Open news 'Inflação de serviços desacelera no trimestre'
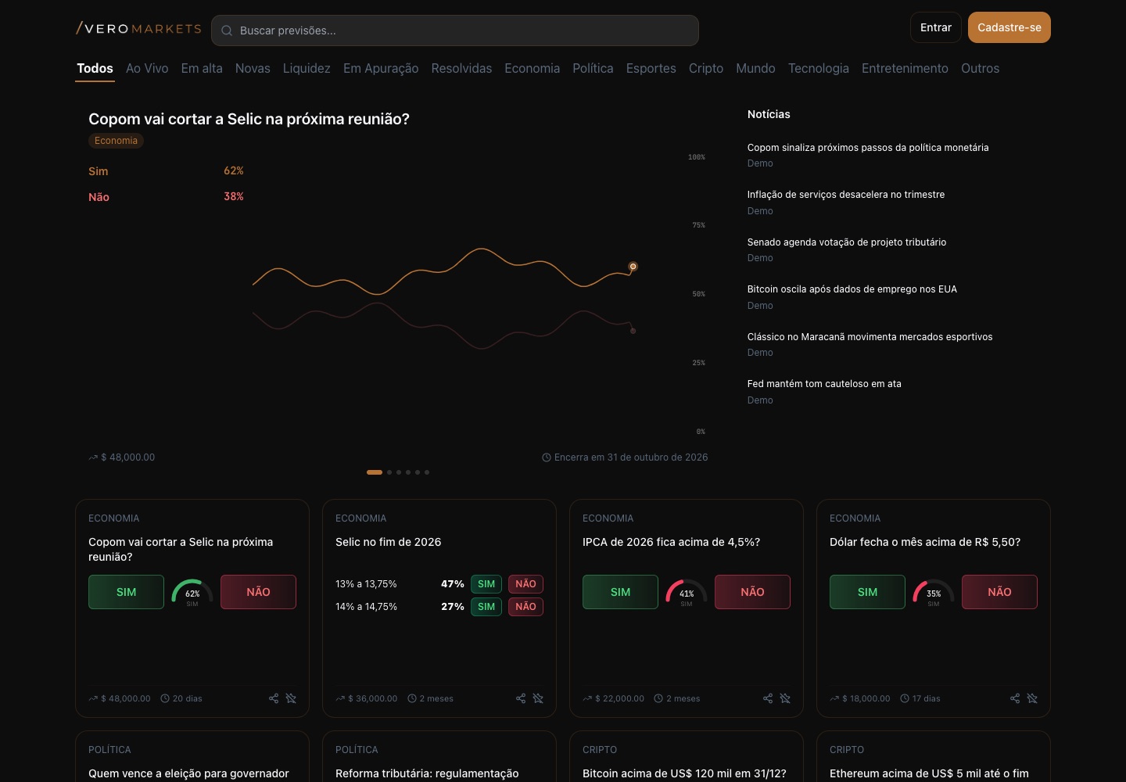The width and height of the screenshot is (1126, 782). [846, 195]
